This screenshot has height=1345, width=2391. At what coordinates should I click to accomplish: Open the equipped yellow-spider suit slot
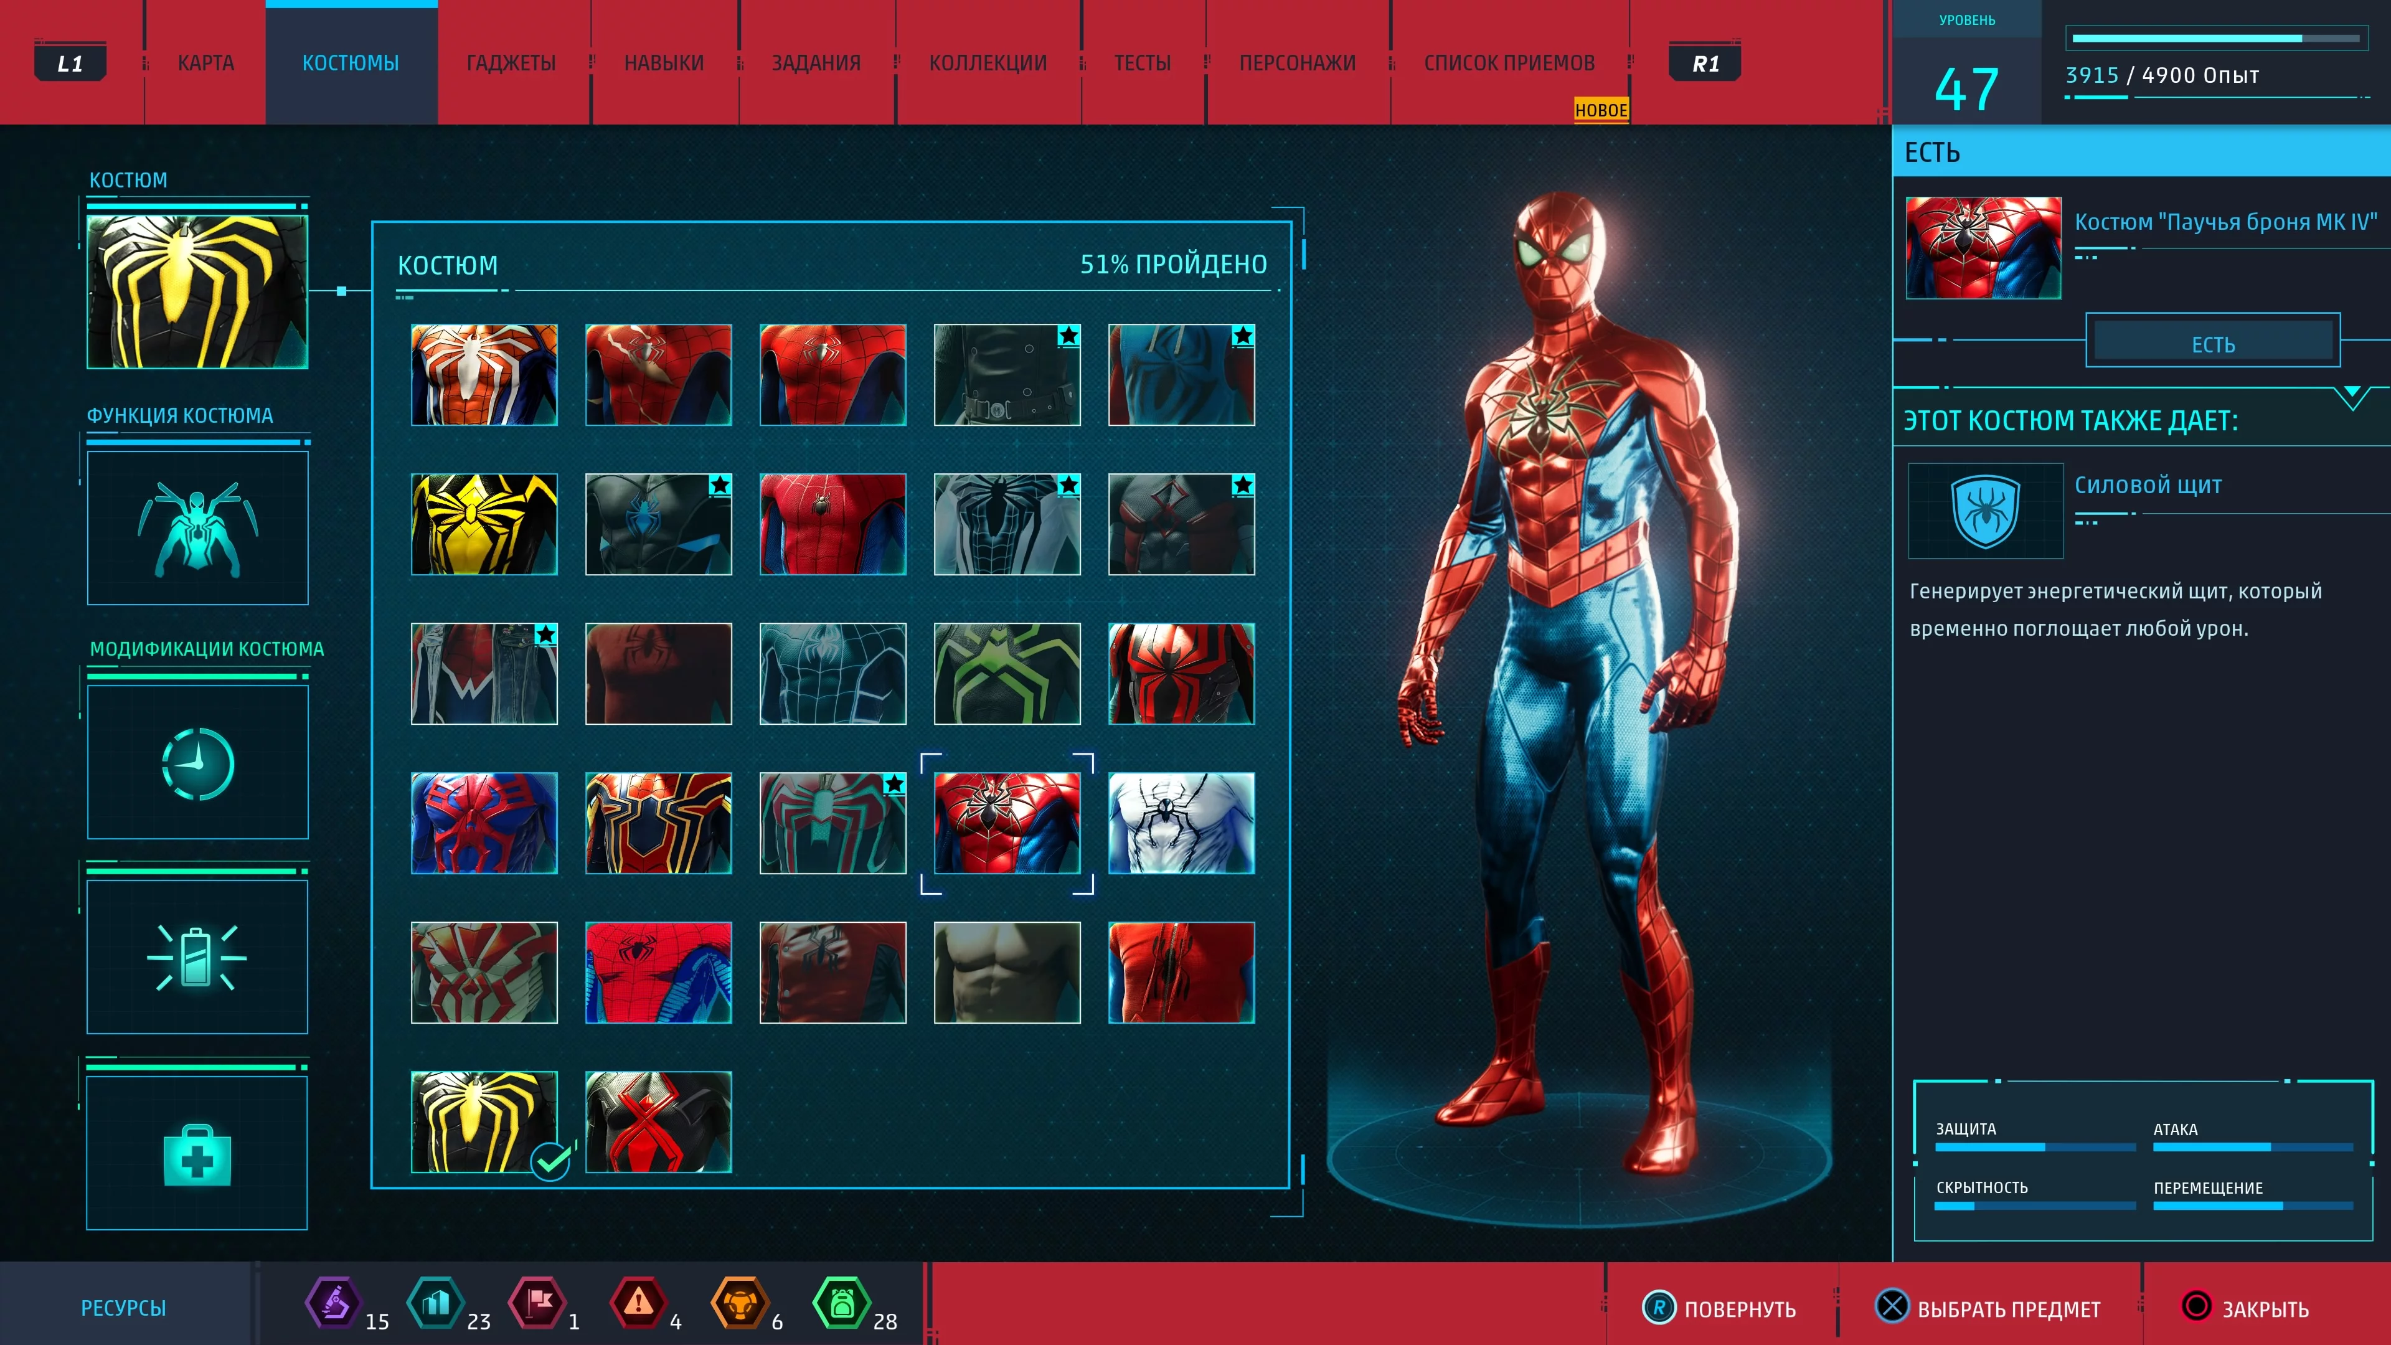(x=198, y=291)
